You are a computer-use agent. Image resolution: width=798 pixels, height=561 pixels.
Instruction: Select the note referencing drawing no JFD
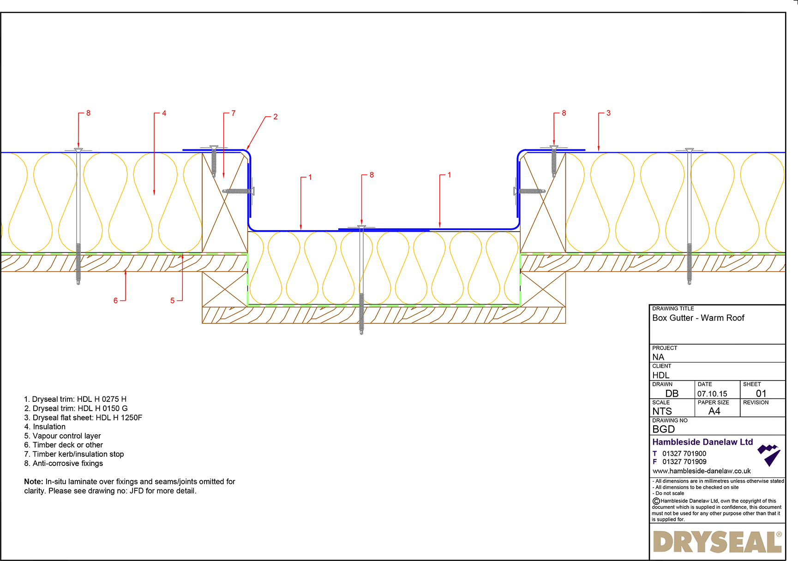[129, 486]
